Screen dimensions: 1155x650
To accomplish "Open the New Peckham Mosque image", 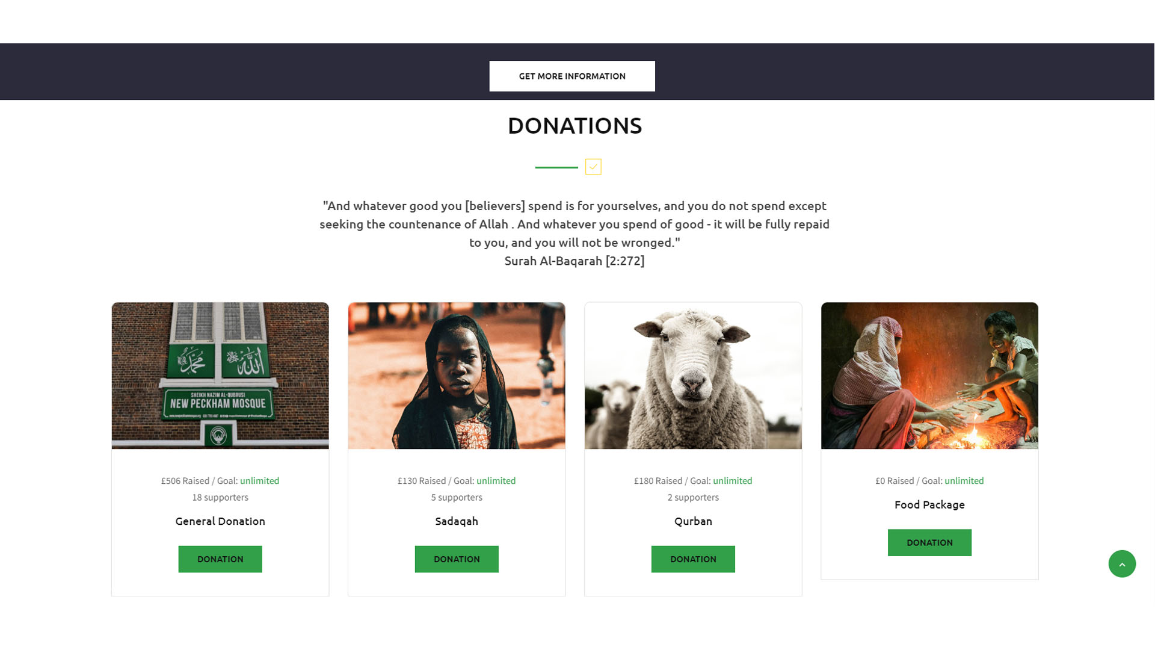I will click(220, 376).
